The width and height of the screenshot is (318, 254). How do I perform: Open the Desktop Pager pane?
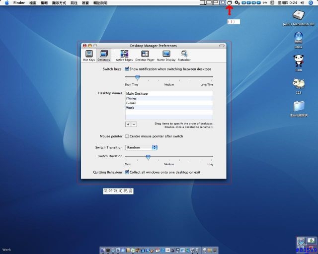(145, 55)
